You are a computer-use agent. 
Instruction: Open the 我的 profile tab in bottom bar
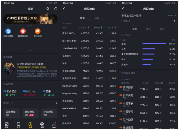pos(54,125)
